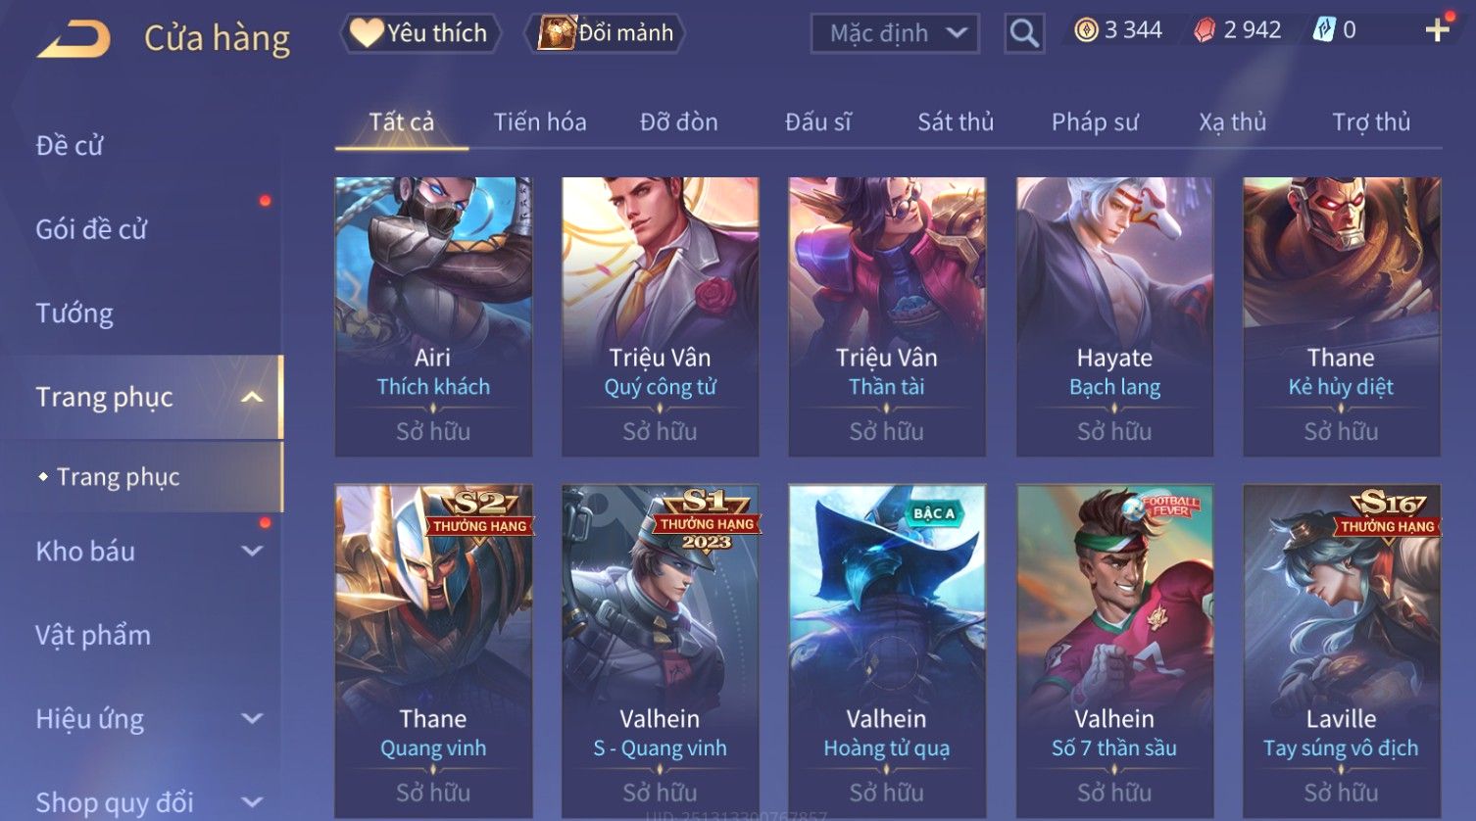Select the Tiến hóa tab
Viewport: 1476px width, 821px height.
tap(540, 121)
